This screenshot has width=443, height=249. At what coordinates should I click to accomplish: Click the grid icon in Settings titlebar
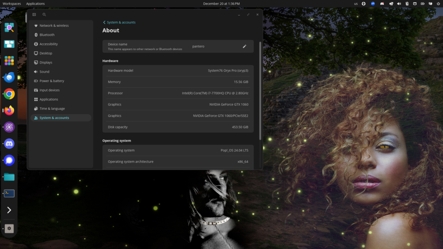34,14
